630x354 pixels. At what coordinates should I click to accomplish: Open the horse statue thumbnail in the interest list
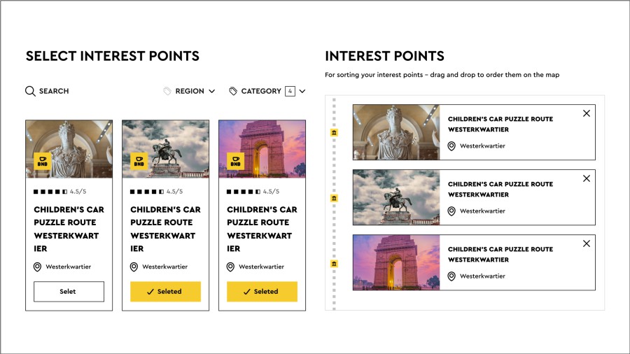[x=396, y=197]
